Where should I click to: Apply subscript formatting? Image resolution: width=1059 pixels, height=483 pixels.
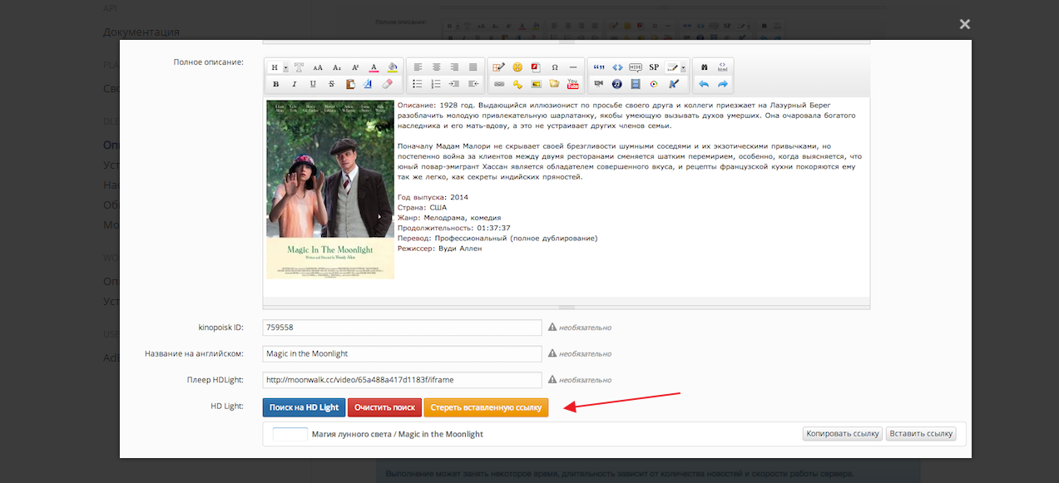tap(337, 67)
